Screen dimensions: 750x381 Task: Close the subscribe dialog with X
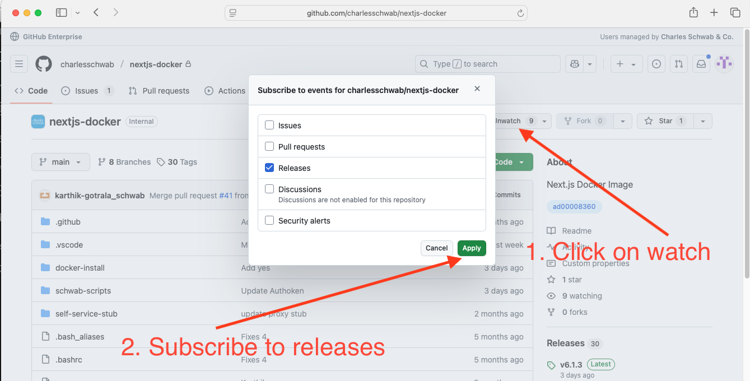pos(477,89)
